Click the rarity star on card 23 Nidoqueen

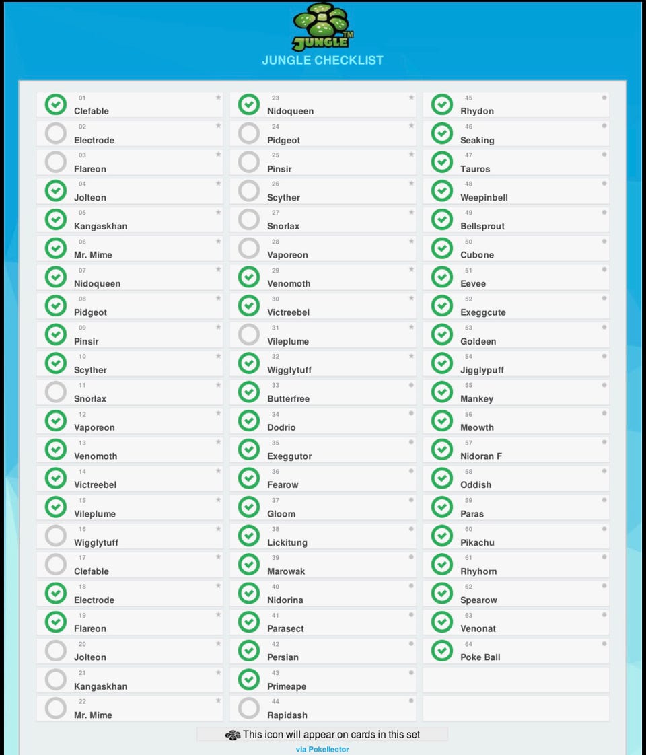point(411,98)
